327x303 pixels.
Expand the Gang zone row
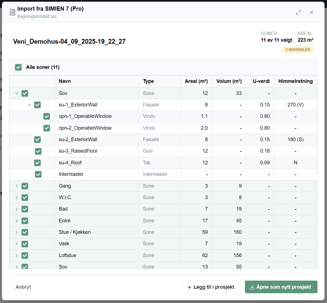pos(17,186)
